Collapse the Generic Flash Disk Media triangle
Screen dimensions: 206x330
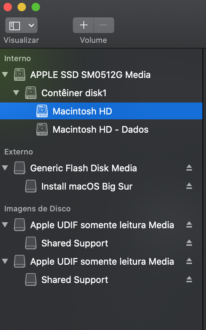point(5,168)
